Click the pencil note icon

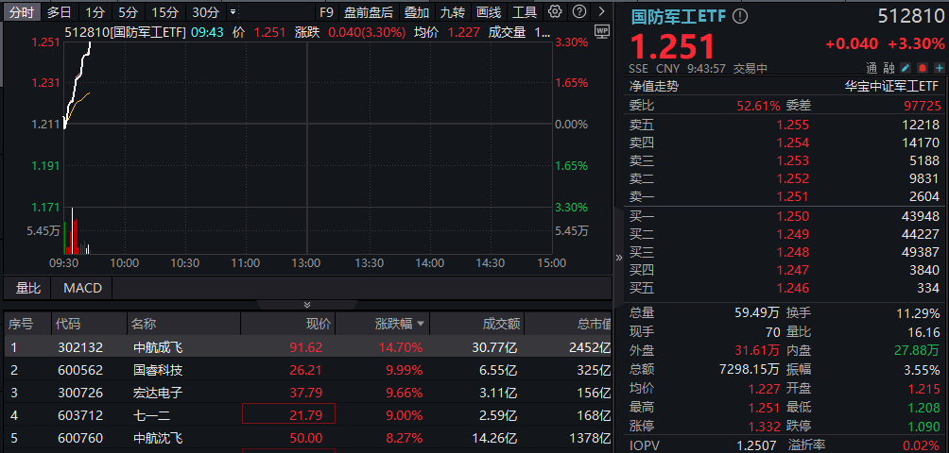point(906,68)
